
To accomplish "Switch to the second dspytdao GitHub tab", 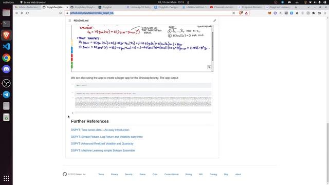I will pos(83,7).
